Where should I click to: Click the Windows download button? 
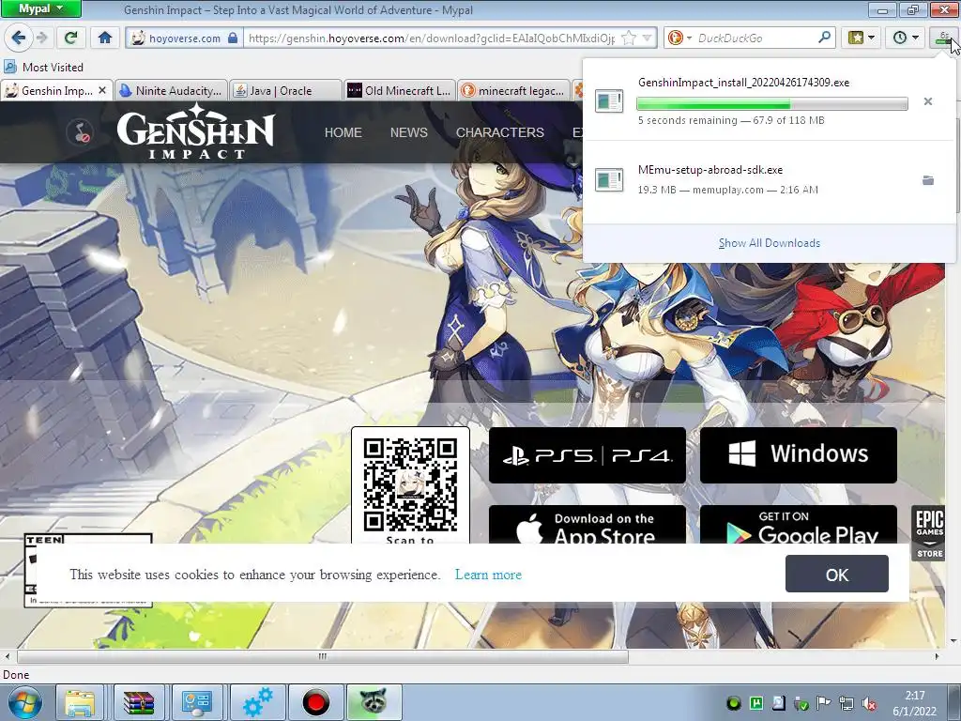(798, 455)
